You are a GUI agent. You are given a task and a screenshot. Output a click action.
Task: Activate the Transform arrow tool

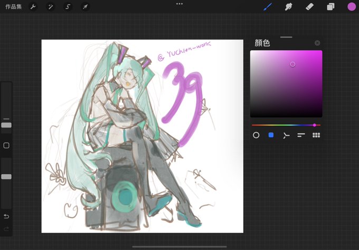[x=85, y=7]
